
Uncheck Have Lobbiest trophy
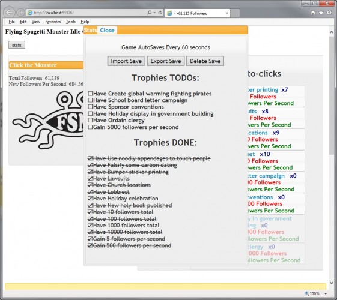tap(90, 192)
